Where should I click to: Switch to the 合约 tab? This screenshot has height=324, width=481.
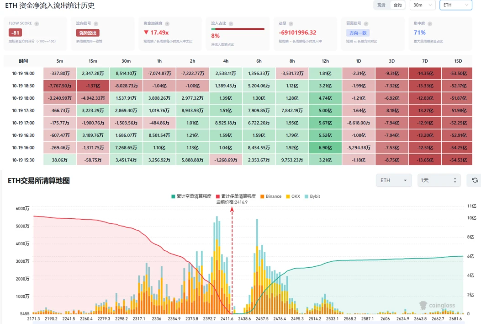(x=397, y=5)
